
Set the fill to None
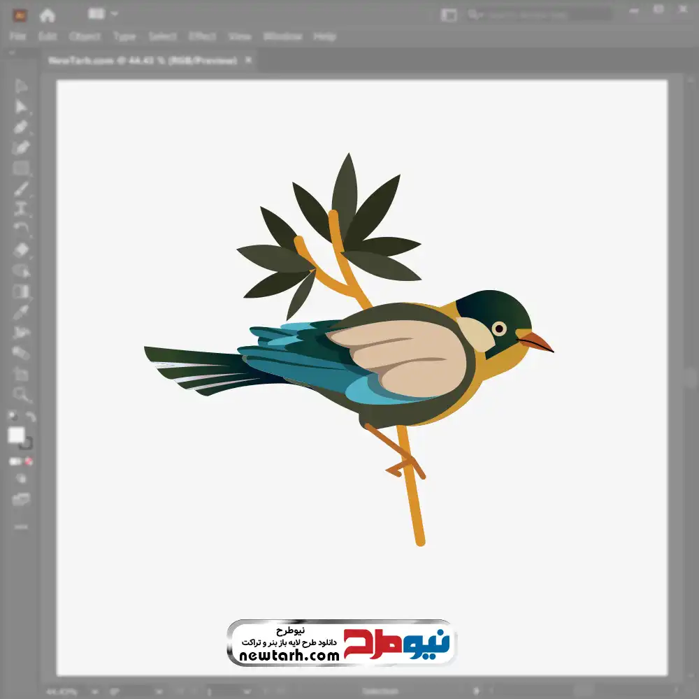point(29,461)
